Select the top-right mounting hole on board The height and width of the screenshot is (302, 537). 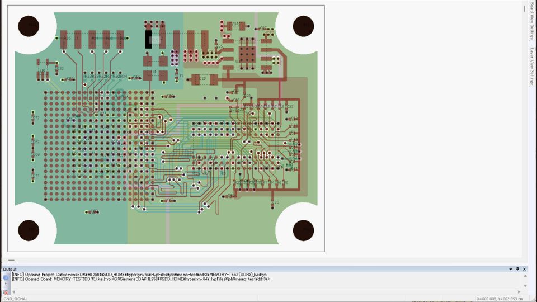(303, 26)
